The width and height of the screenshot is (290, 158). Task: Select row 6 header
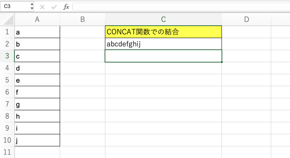pos(7,92)
